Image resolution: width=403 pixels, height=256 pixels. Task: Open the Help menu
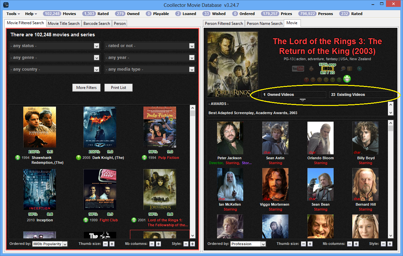[x=31, y=14]
